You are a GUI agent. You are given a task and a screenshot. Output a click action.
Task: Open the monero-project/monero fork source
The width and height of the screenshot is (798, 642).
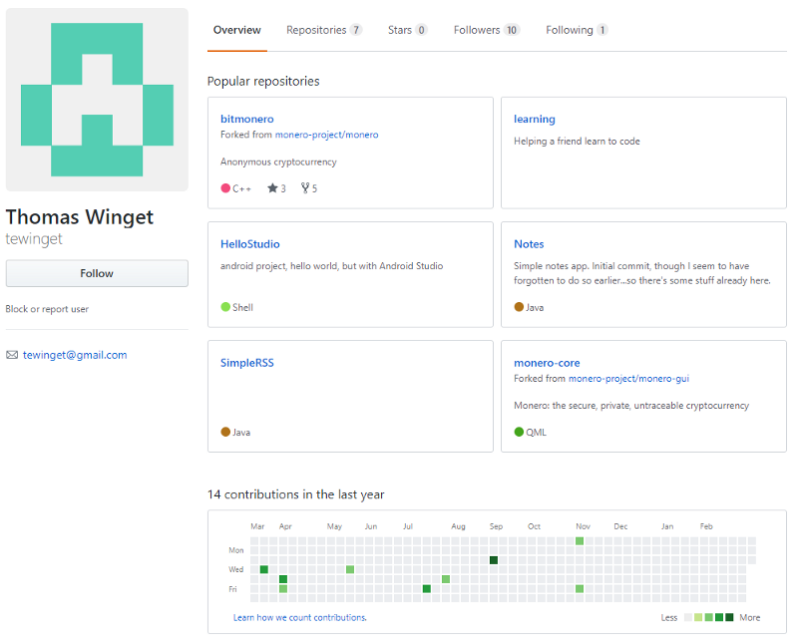(327, 135)
